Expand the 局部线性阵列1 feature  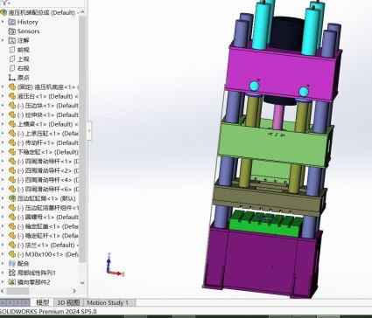coord(3,273)
